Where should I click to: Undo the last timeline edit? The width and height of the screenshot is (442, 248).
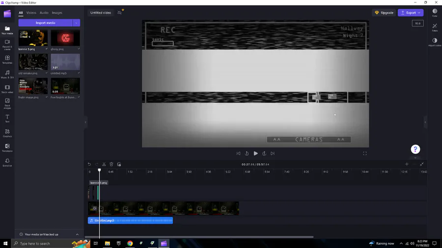pyautogui.click(x=89, y=164)
